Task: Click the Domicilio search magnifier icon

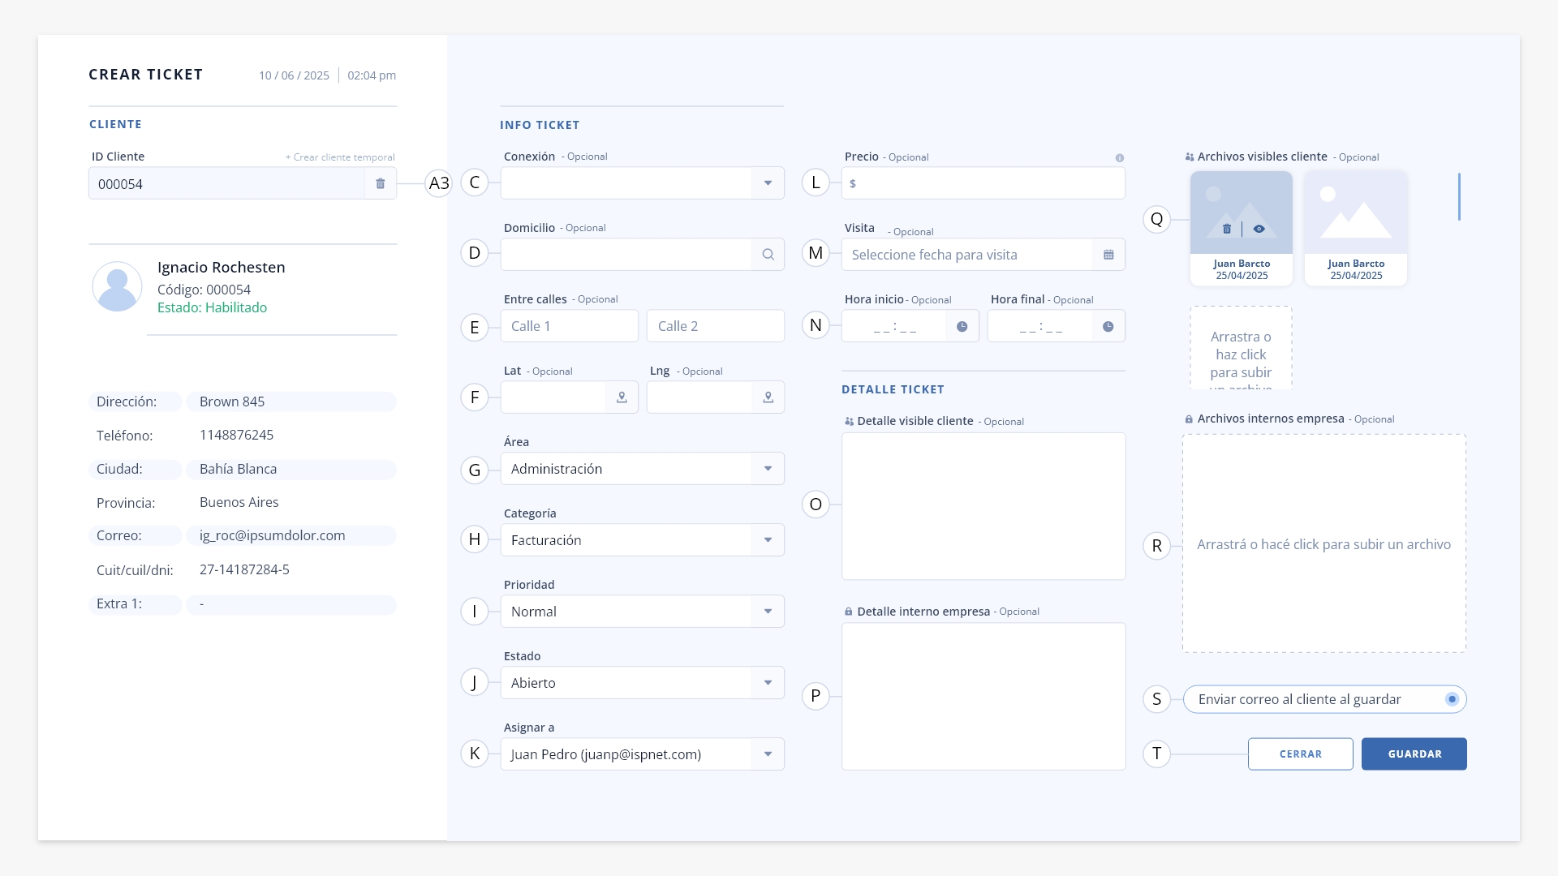Action: (x=768, y=255)
